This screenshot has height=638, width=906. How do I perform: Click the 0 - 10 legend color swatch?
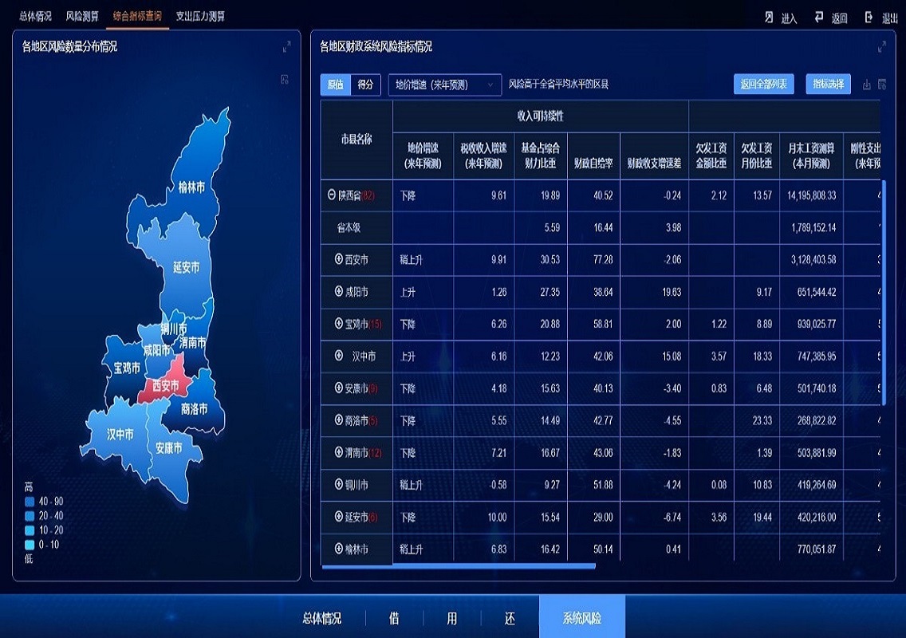pos(30,545)
